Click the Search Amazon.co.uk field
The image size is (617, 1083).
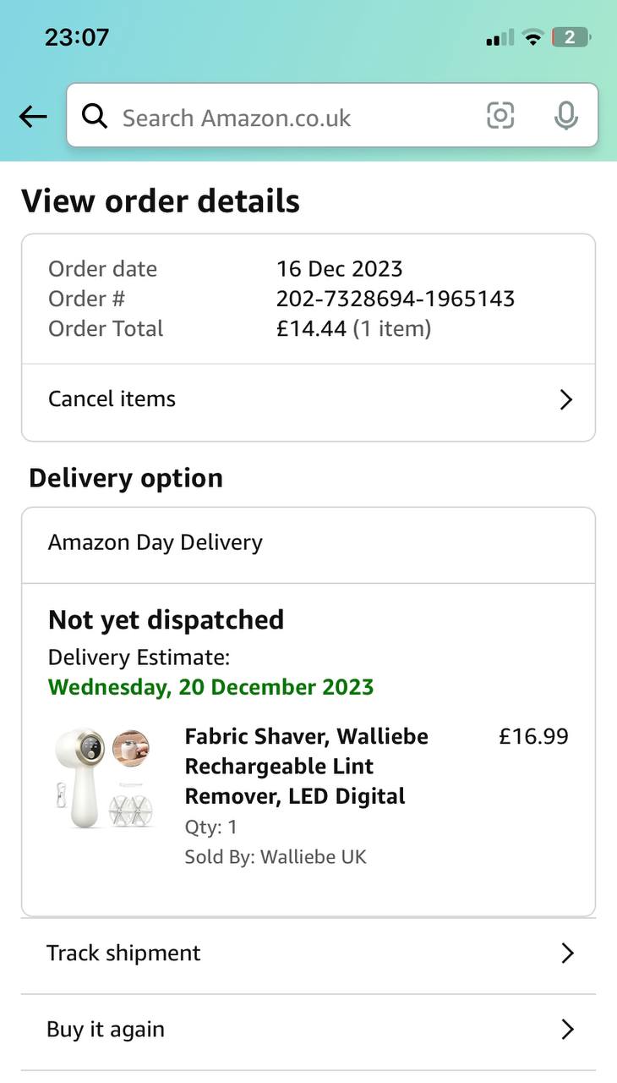click(287, 117)
